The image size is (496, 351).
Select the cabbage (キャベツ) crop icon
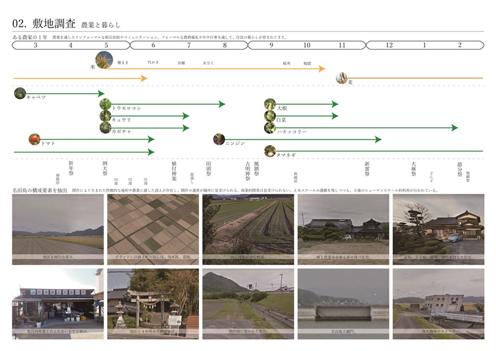[20, 94]
